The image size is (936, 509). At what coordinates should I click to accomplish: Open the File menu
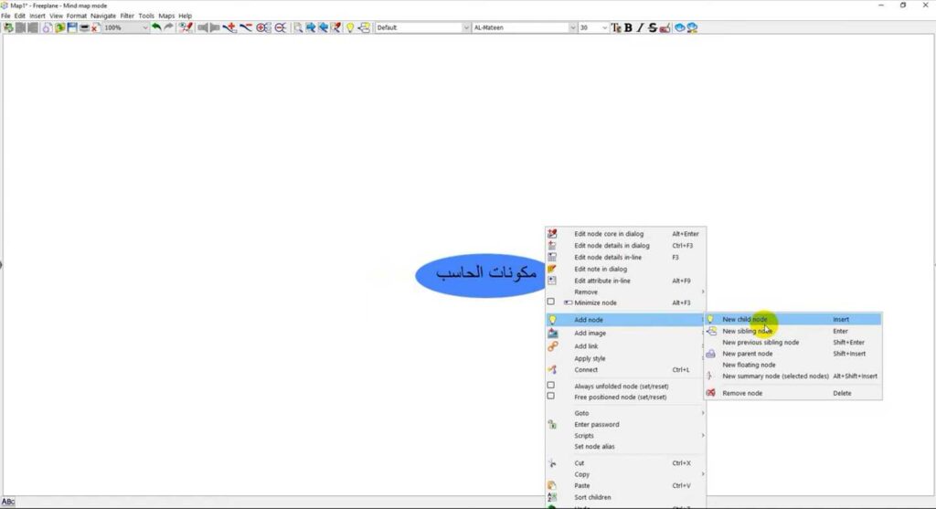(x=5, y=16)
